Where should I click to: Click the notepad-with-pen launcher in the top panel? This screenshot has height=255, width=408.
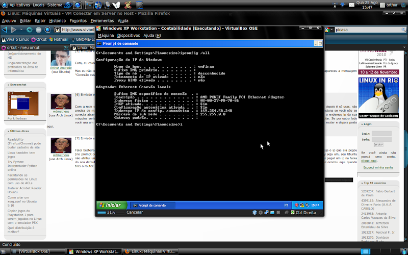coord(139,5)
